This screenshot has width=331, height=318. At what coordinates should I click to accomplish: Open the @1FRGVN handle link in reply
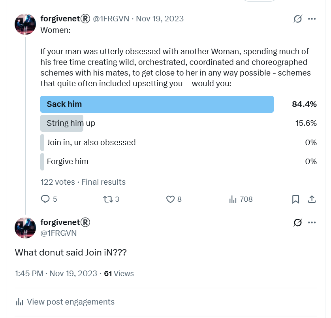coord(58,233)
